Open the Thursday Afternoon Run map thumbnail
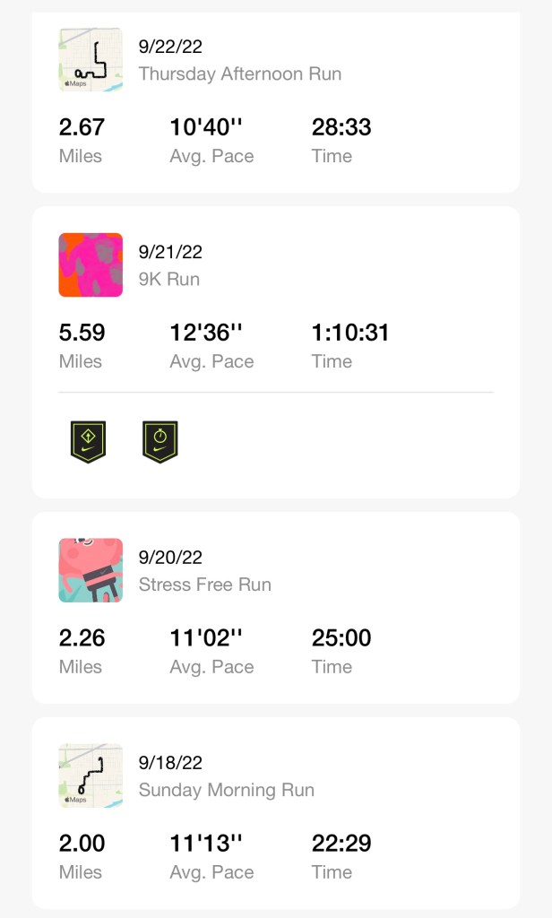Viewport: 552px width, 918px height. (91, 59)
